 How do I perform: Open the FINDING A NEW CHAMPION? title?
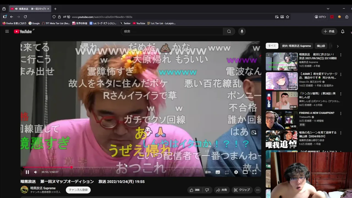tap(317, 113)
